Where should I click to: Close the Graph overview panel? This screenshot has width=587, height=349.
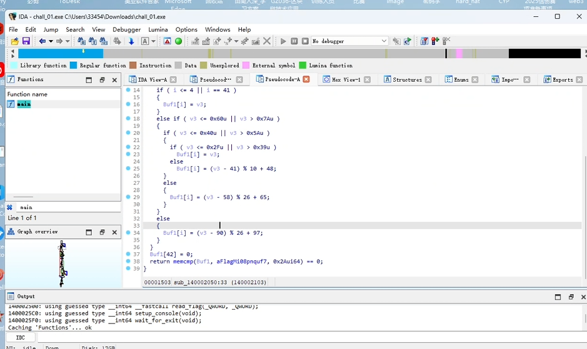point(114,232)
